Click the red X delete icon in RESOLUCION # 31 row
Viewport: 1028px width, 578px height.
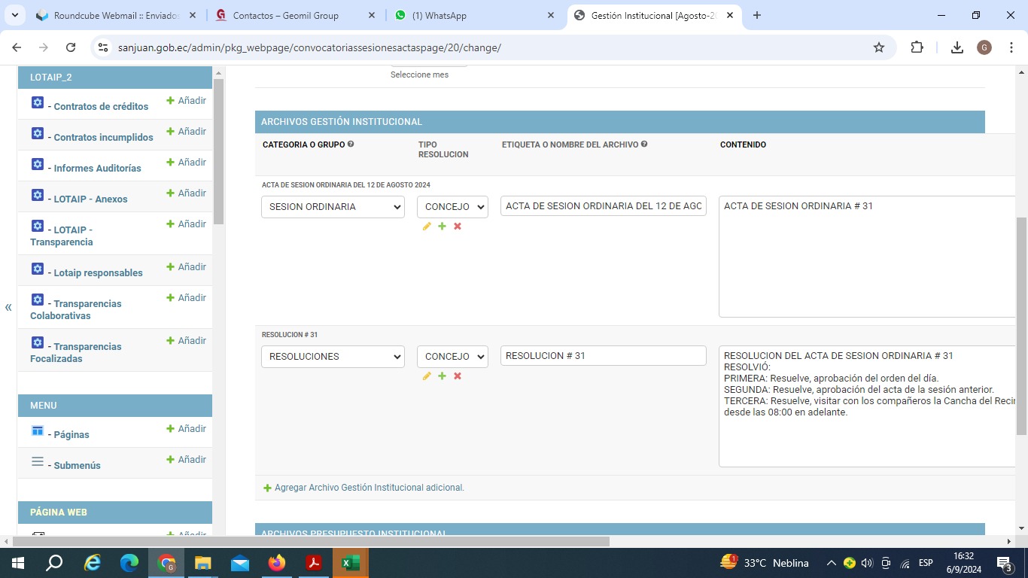point(458,376)
